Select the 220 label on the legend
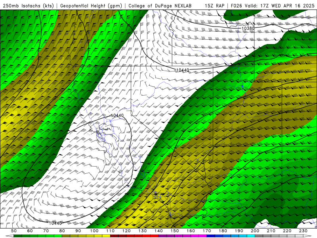 tap(287, 231)
